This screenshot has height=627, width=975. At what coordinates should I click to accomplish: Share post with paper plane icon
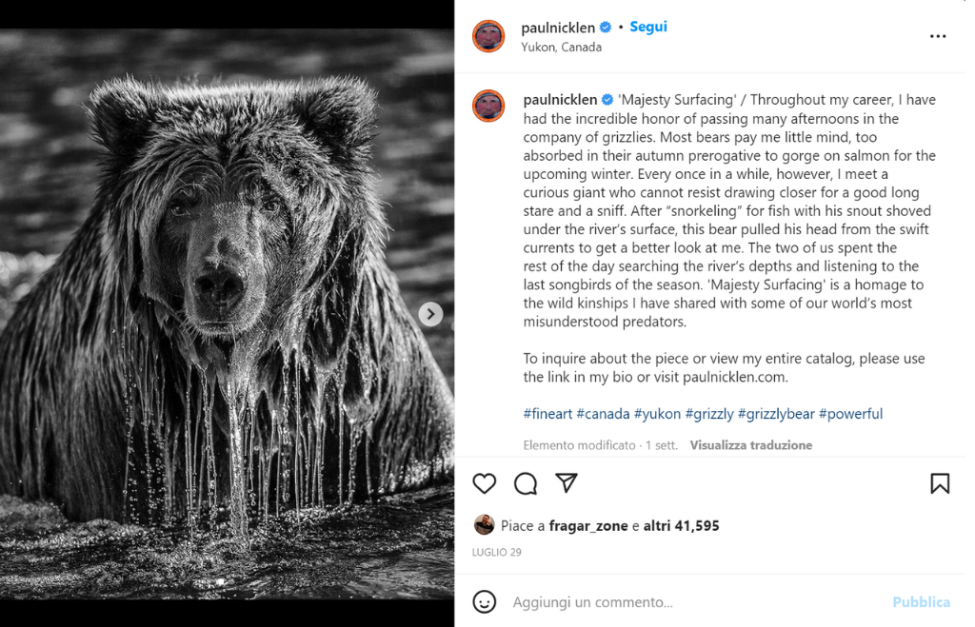tap(567, 483)
